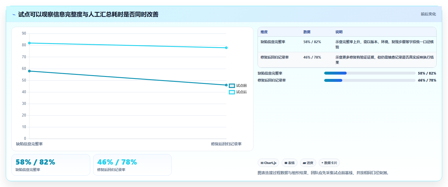The image size is (448, 187).
Task: Click the lightning icon beside the title
Action: (x=14, y=15)
